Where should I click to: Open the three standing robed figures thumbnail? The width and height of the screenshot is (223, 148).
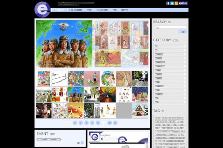(108, 111)
